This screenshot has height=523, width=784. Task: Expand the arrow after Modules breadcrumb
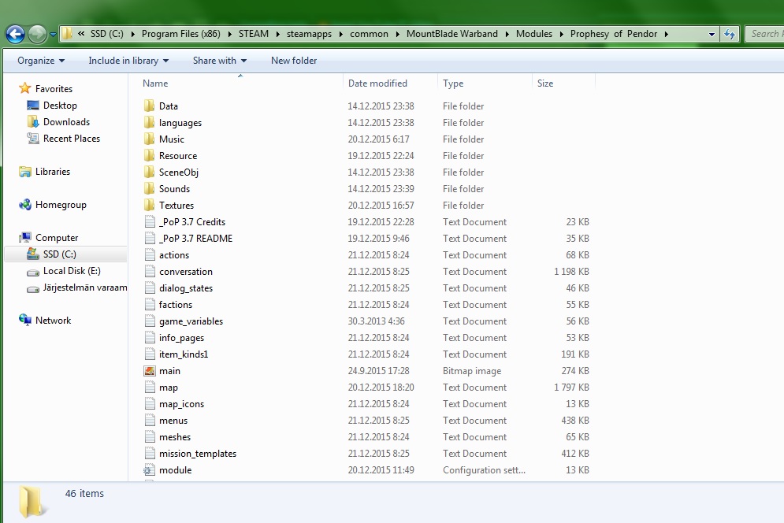561,34
